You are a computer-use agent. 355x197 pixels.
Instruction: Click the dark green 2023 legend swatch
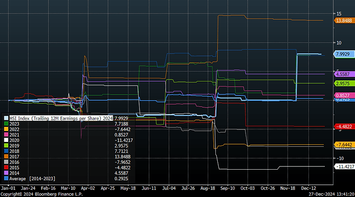click(6, 123)
